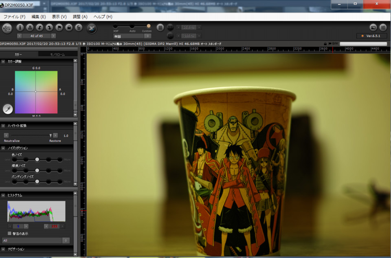Set 色ノイズ to the Less-most dot
The image size is (391, 258).
coord(15,159)
